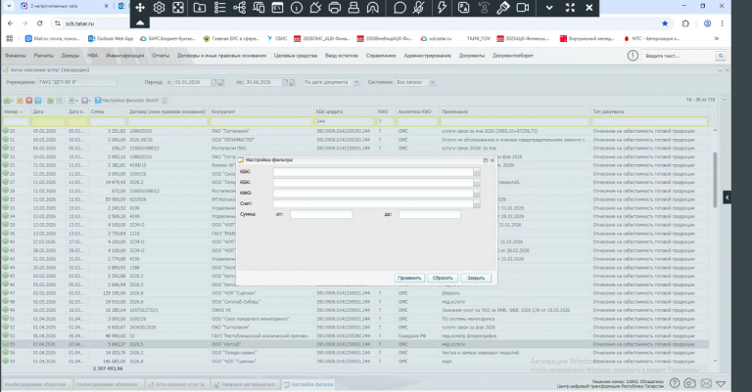Toggle the muted microphone icon
The image size is (752, 392).
tap(418, 8)
